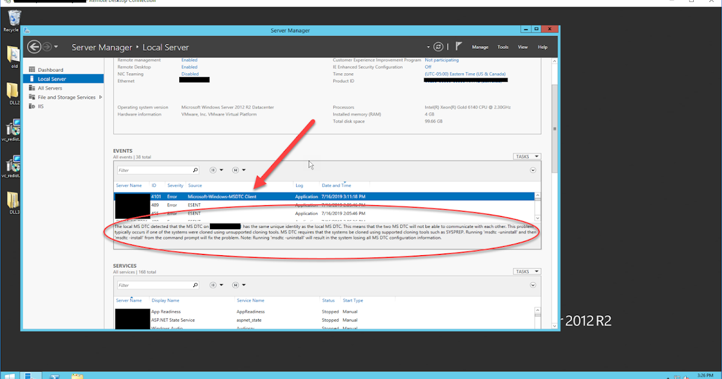
Task: Open the Manage menu
Action: pos(480,46)
